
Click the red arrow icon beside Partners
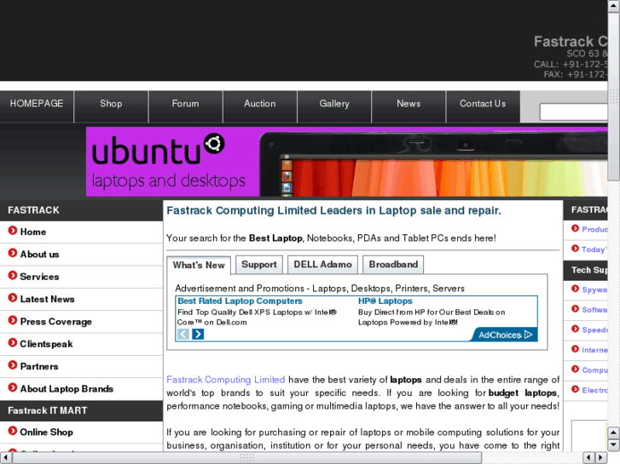(x=13, y=365)
